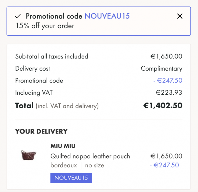Dismiss the promotional code banner with X
This screenshot has width=198, height=192.
pyautogui.click(x=180, y=16)
